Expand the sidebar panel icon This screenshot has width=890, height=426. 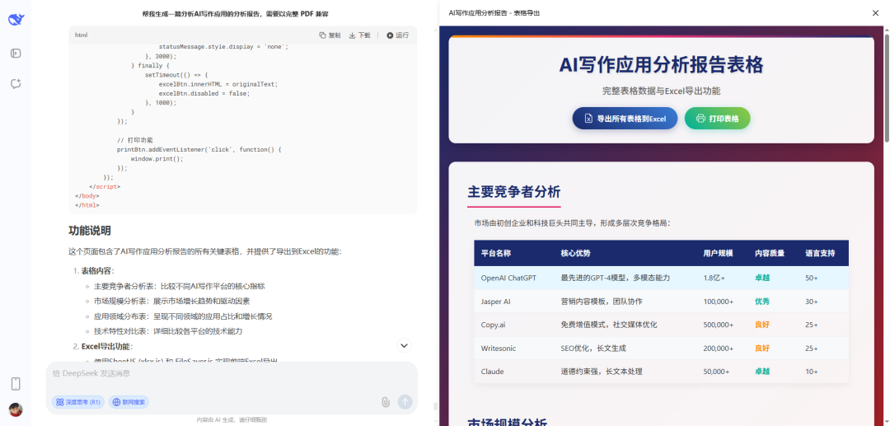16,54
